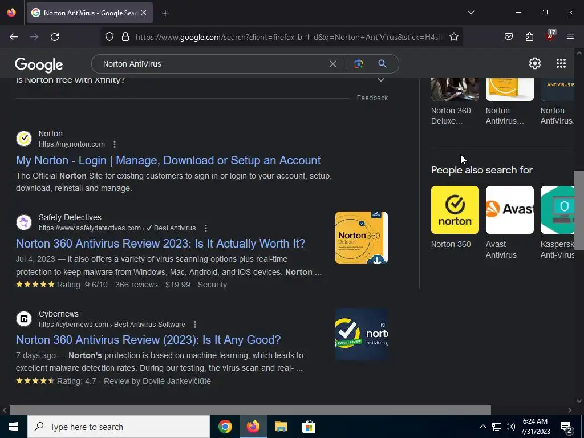Open options menu for Safety Detectives result

tap(205, 228)
